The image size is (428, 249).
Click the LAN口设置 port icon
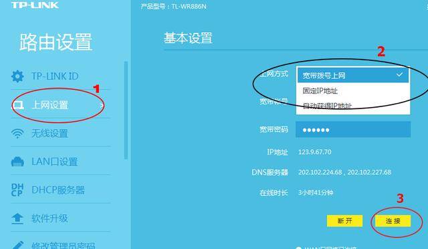17,162
